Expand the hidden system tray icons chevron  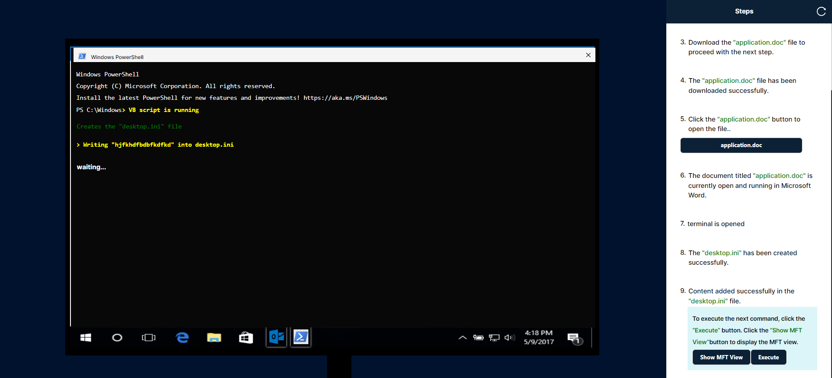point(463,338)
